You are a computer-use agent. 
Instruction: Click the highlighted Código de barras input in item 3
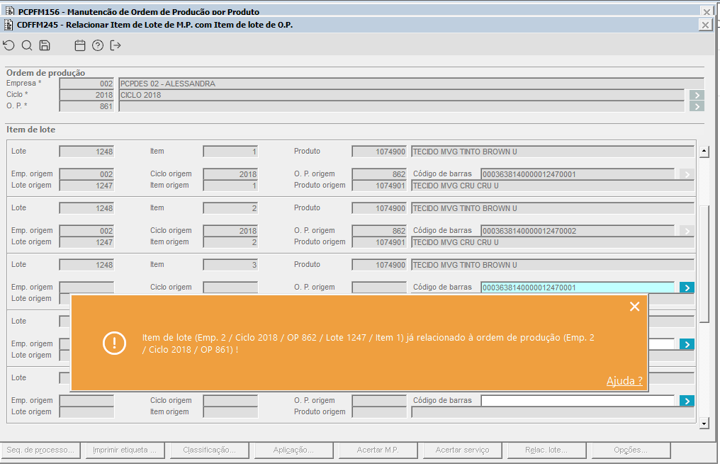point(578,288)
